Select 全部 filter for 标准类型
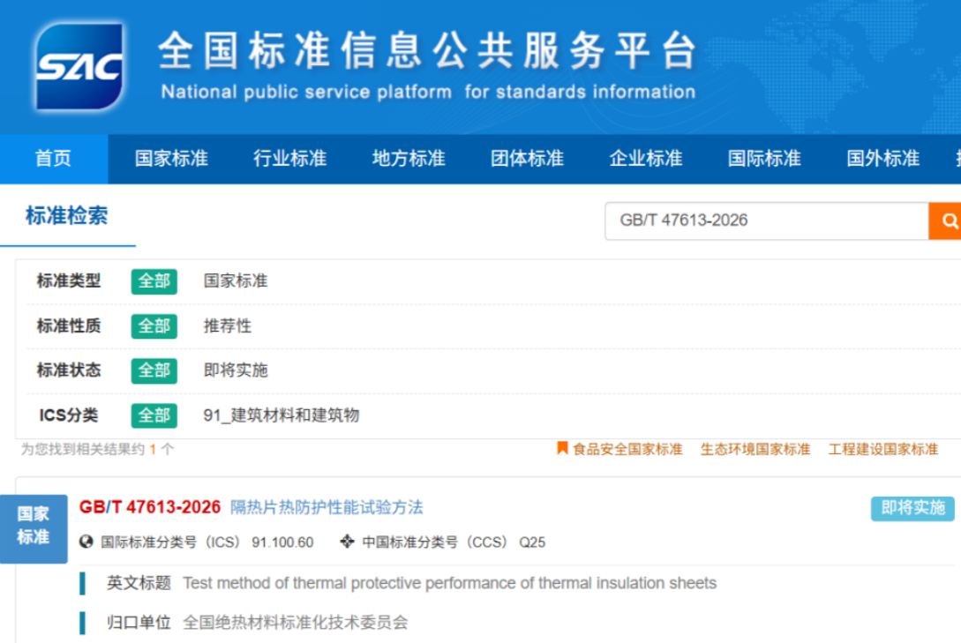 (154, 281)
